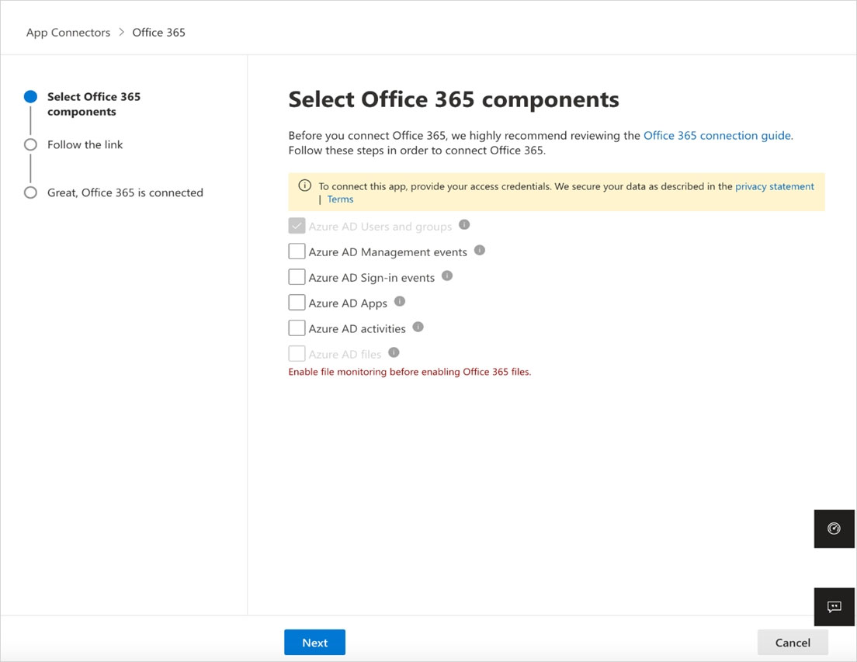Toggle Azure AD Users and groups checkbox

click(x=297, y=226)
